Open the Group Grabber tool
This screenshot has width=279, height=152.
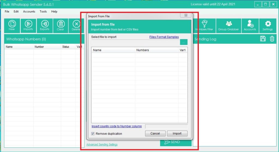[229, 26]
